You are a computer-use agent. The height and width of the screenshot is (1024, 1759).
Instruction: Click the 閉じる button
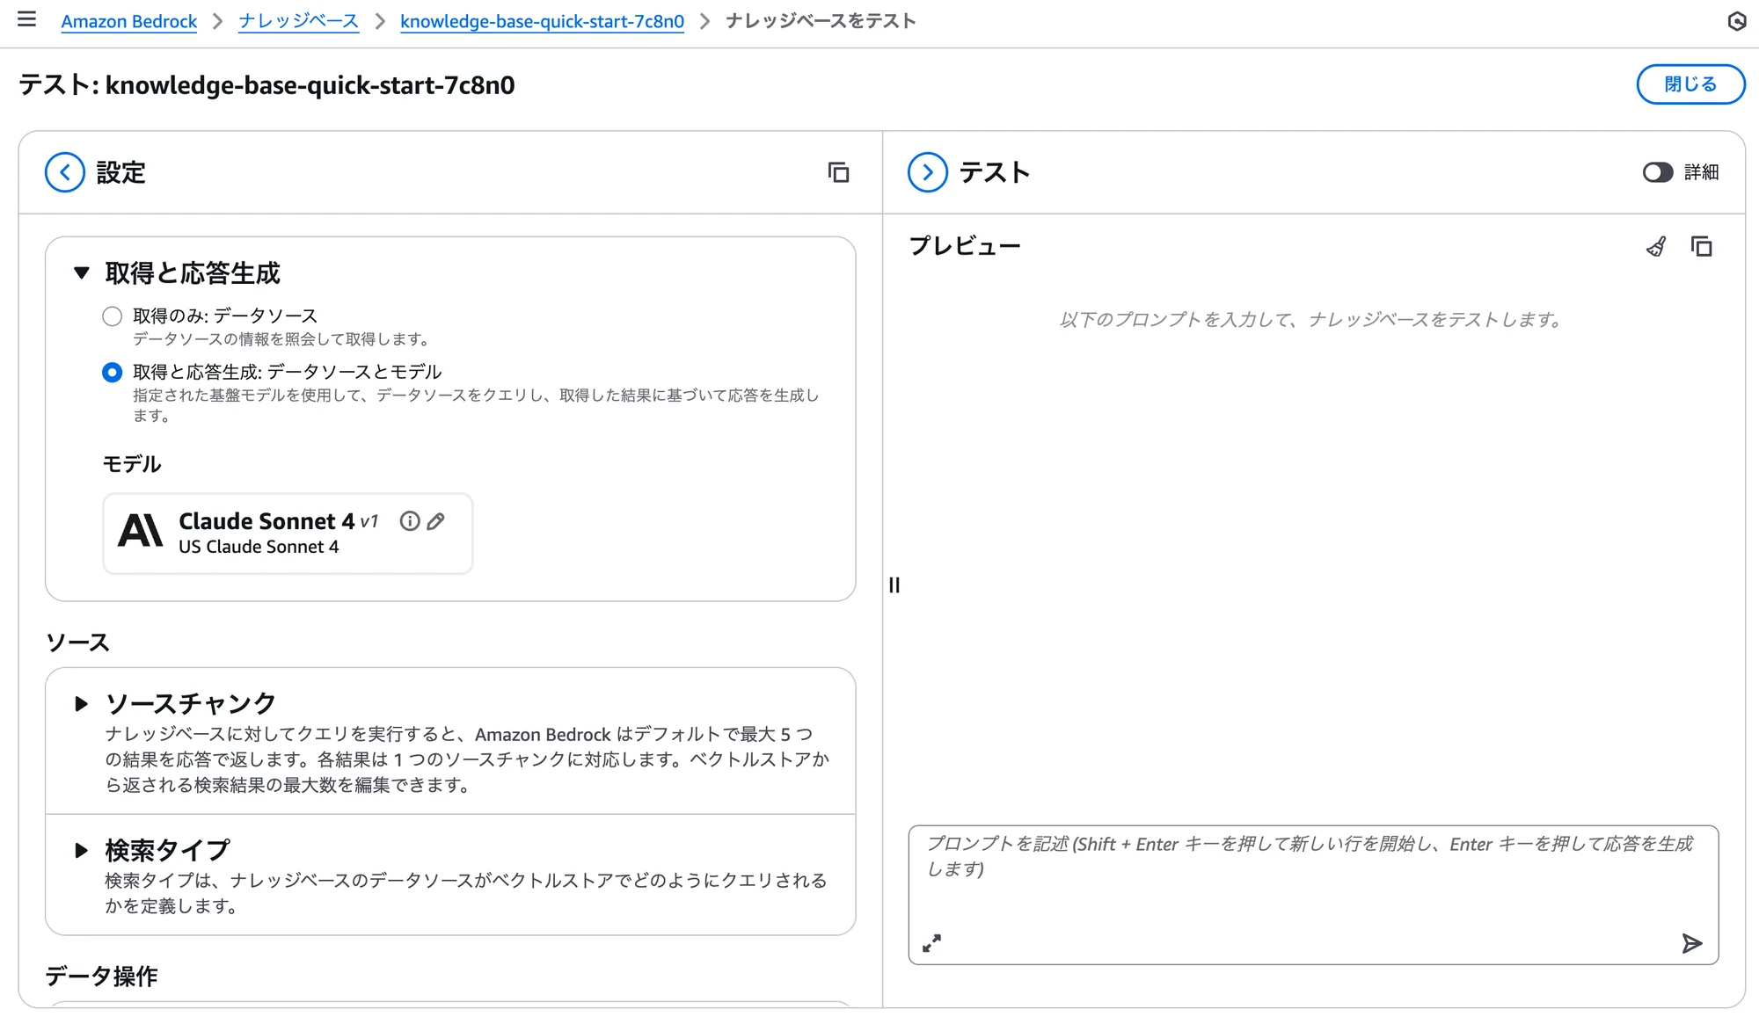coord(1690,84)
